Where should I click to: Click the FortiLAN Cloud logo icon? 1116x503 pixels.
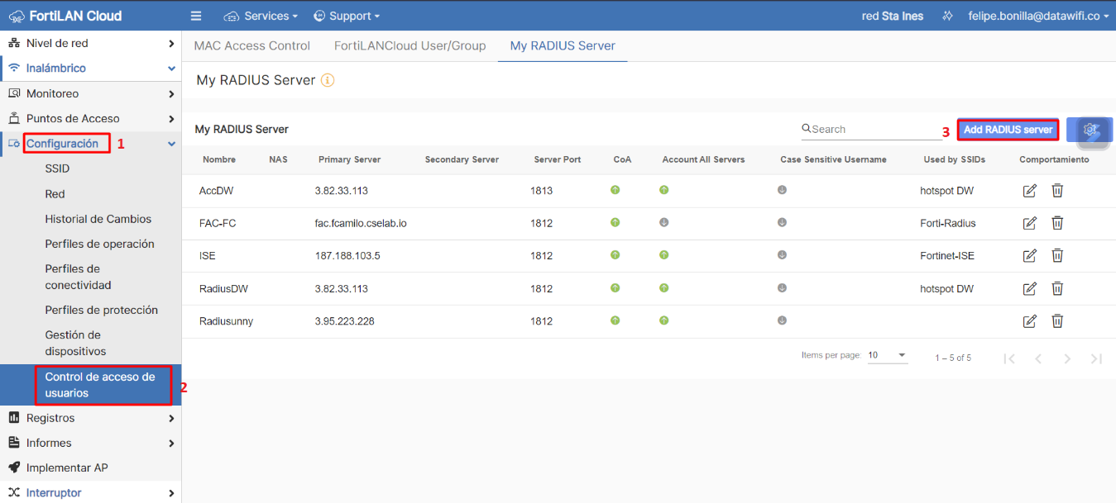tap(16, 16)
